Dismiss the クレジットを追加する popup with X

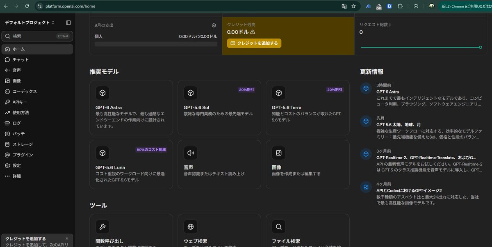pos(67,238)
